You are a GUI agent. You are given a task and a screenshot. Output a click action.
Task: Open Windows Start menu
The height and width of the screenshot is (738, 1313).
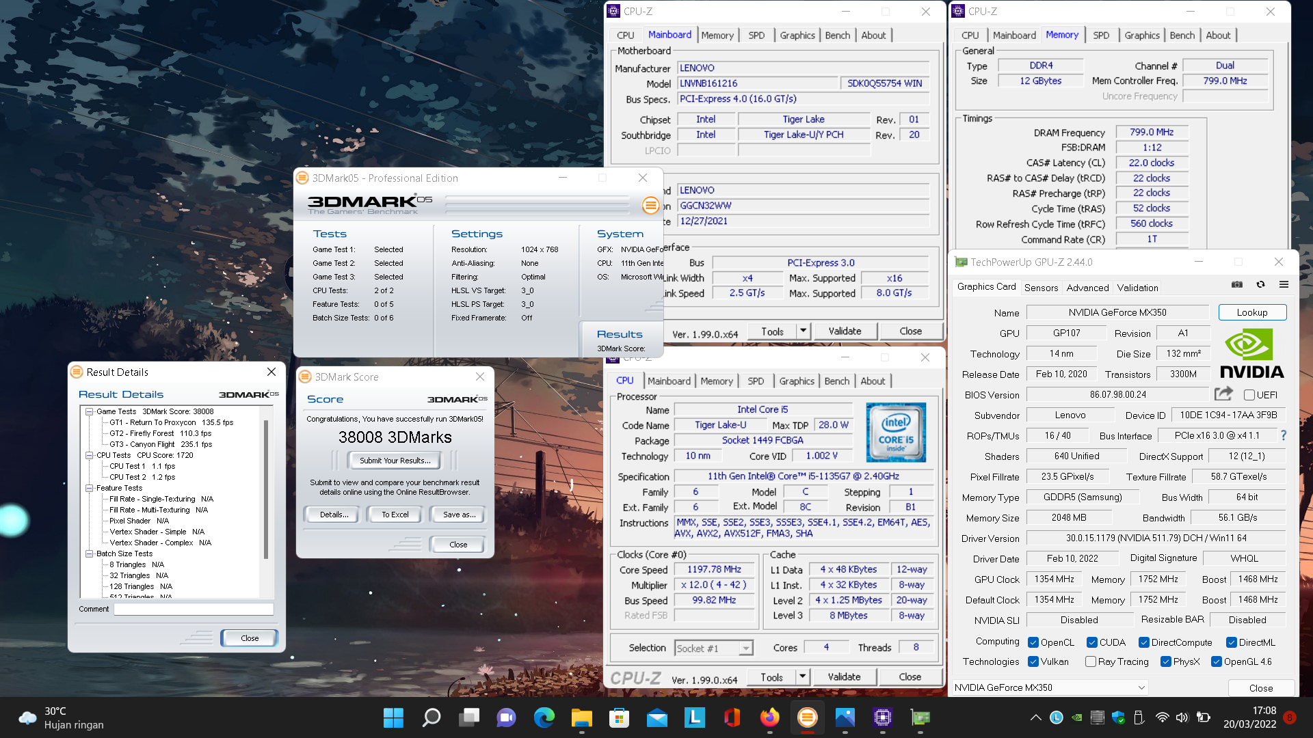point(393,717)
